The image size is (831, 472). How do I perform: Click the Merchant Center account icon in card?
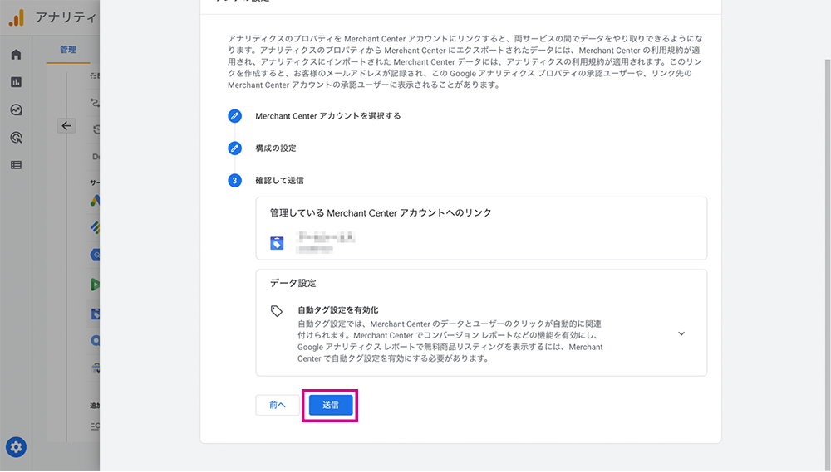point(277,243)
